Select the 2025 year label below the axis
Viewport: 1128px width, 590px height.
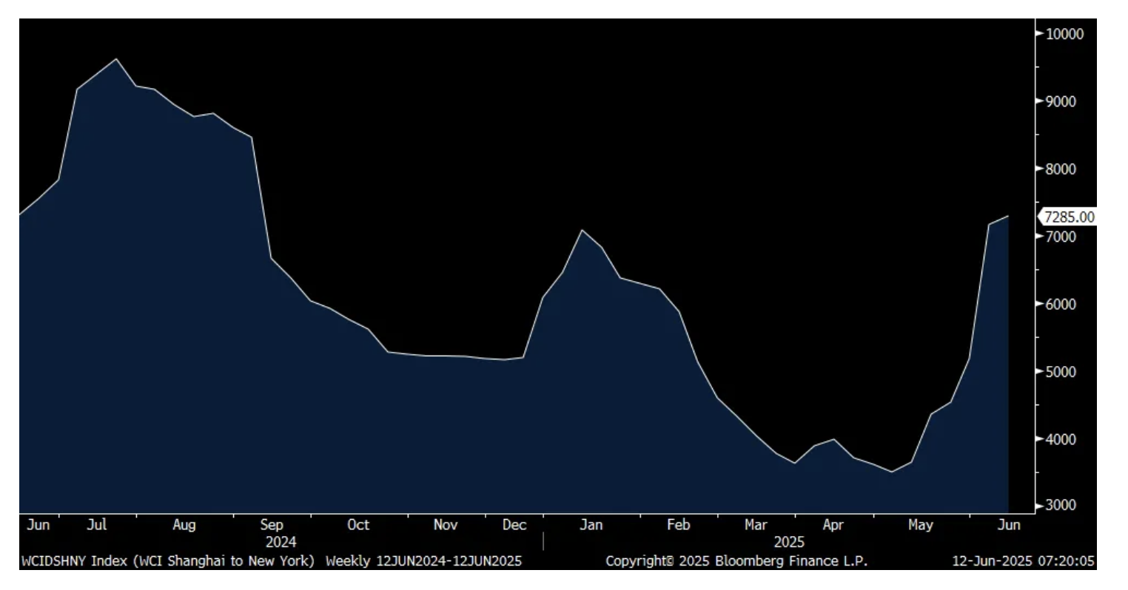coord(789,542)
